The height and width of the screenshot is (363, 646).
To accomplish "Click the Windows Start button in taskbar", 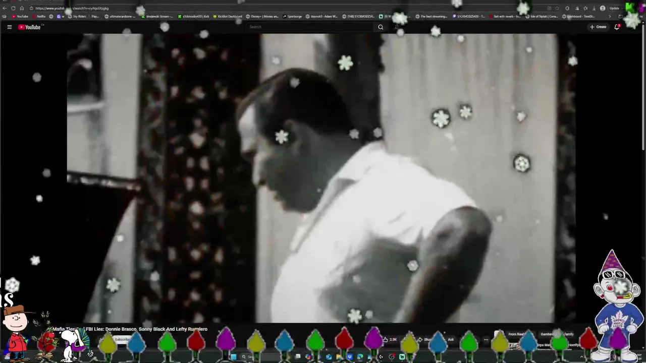I will click(x=233, y=357).
